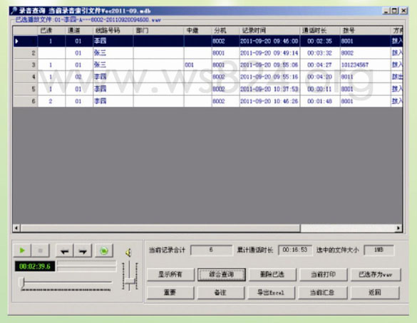
Task: Stop the recording with the stop button
Action: (x=41, y=250)
